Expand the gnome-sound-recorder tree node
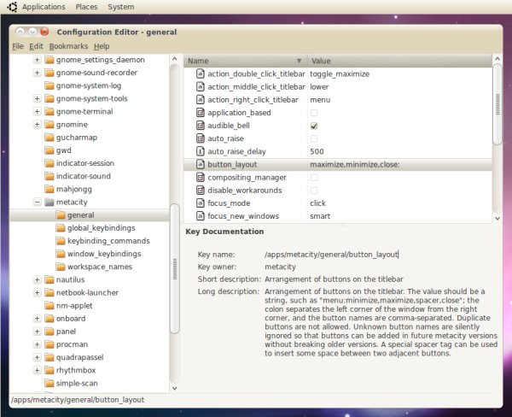The image size is (512, 417). click(x=38, y=73)
